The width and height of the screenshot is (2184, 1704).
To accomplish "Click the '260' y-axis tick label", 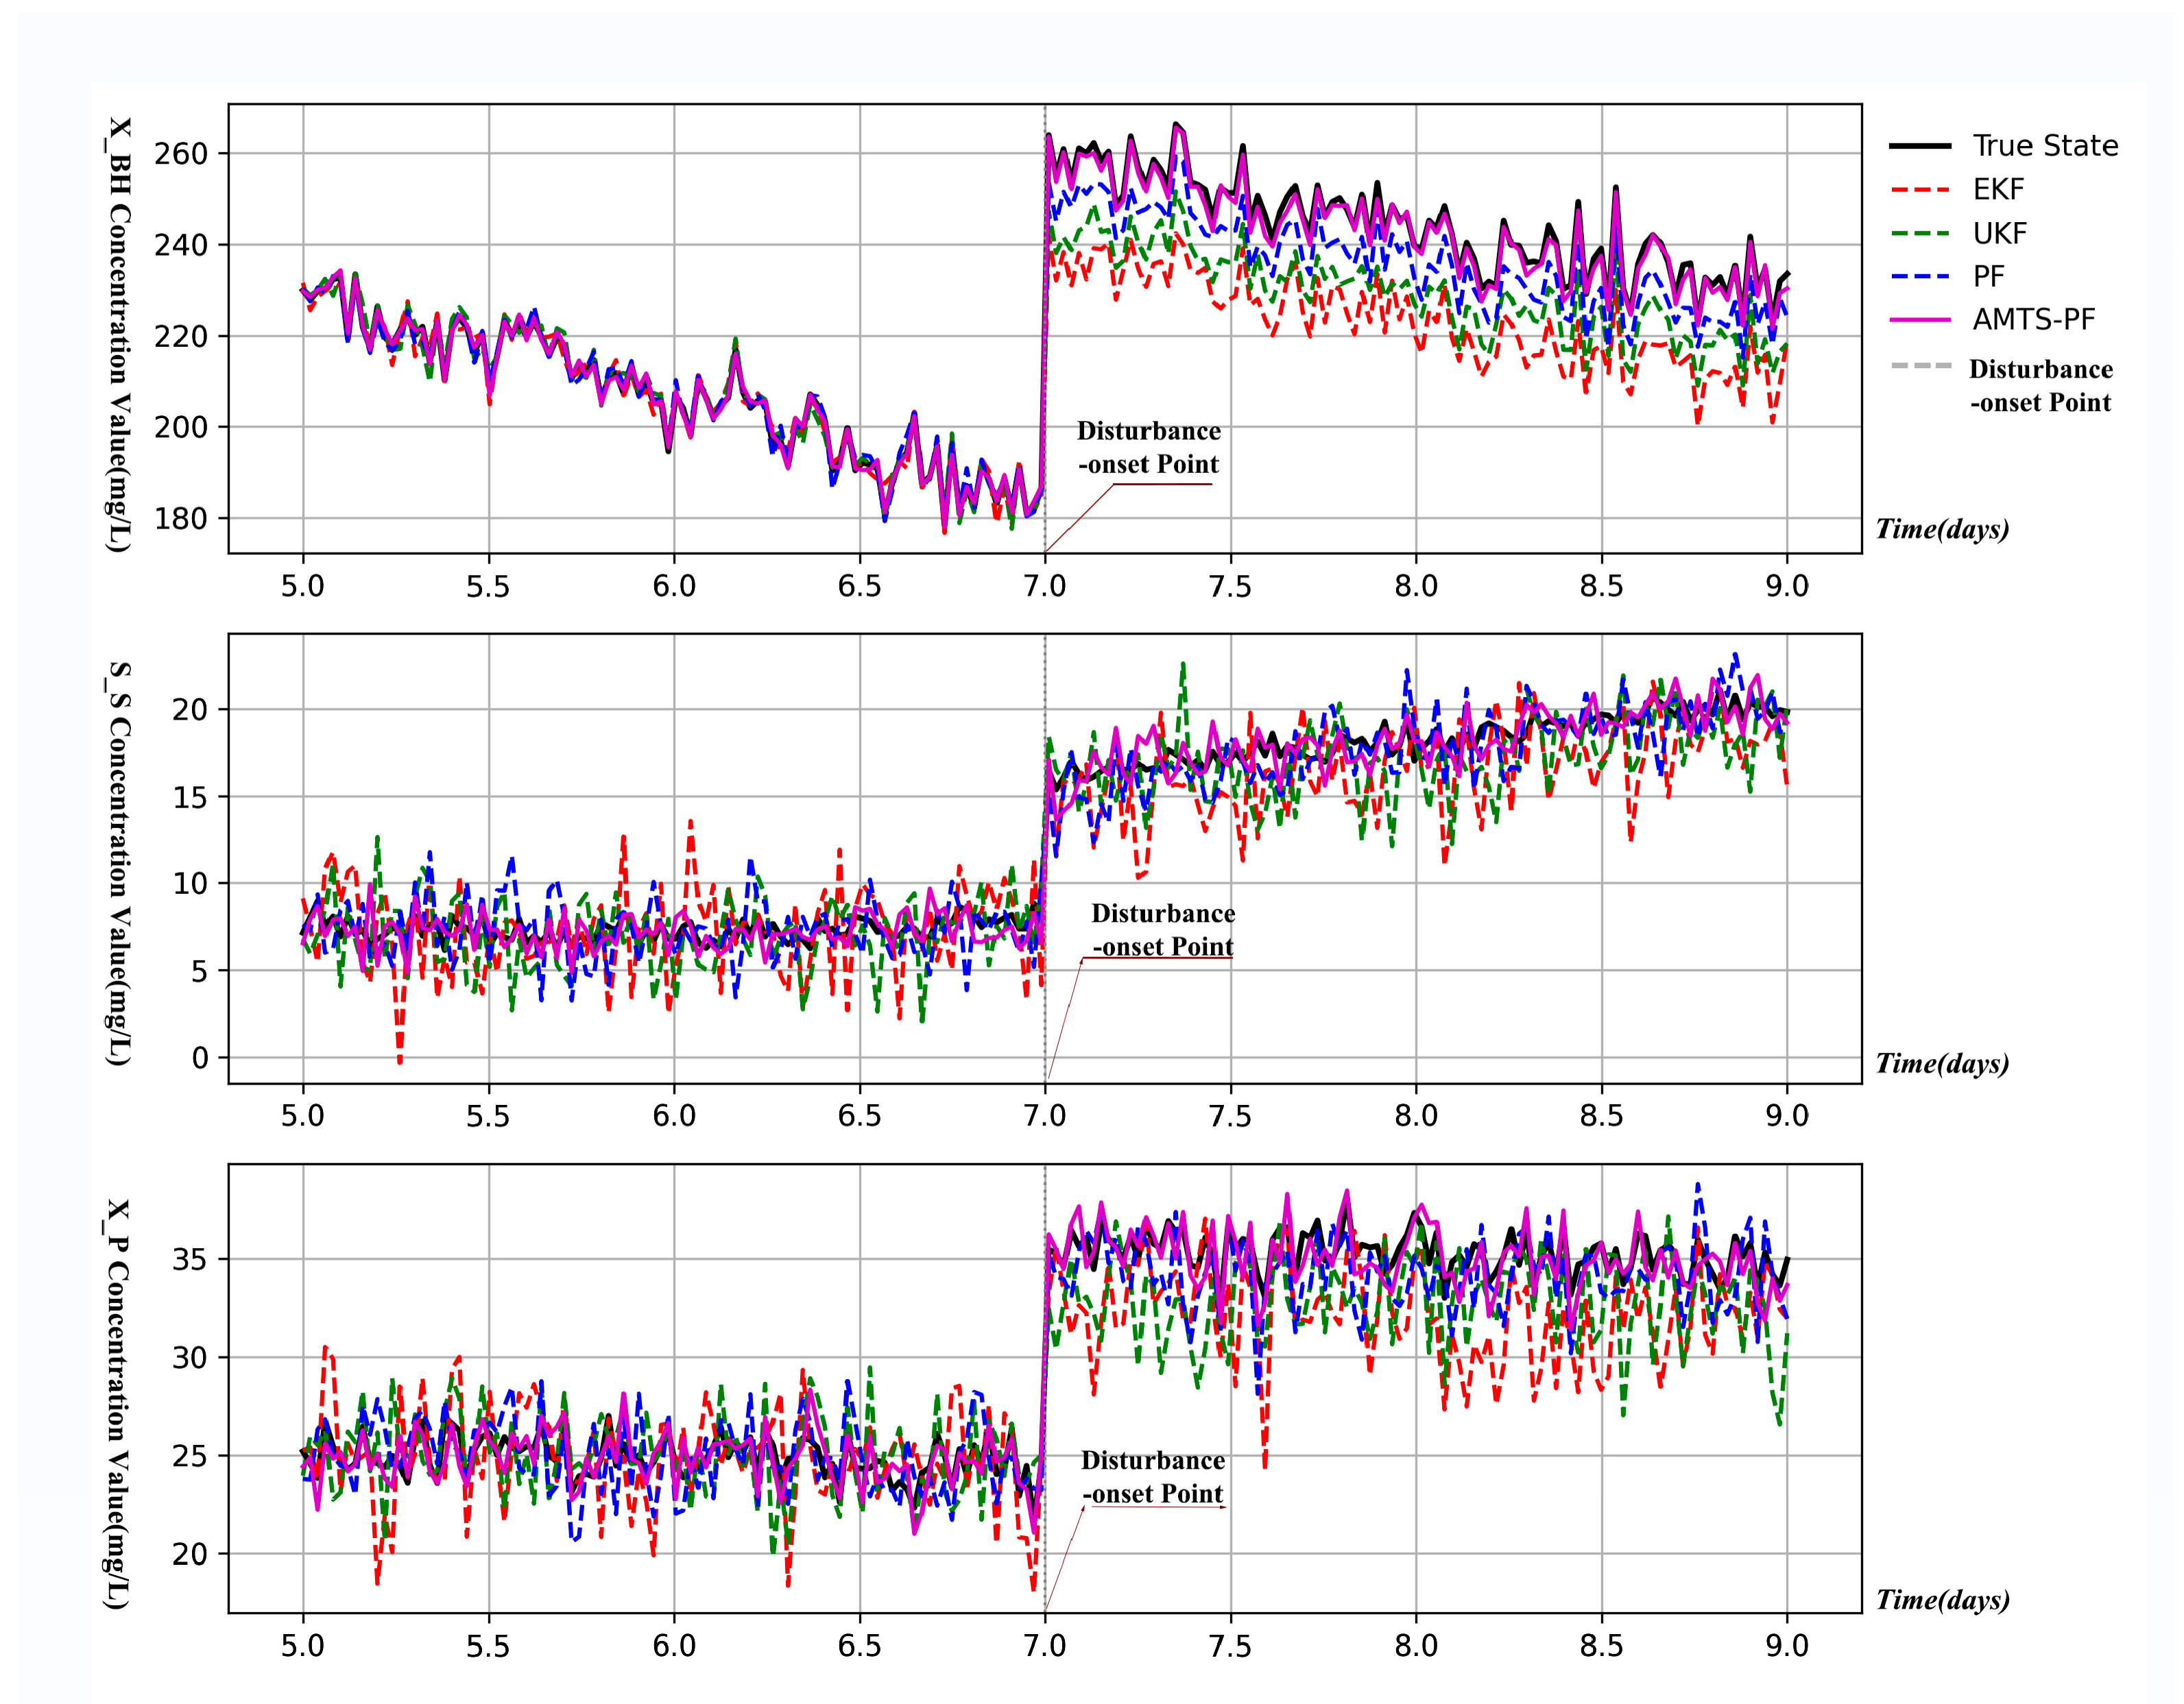I will tap(181, 154).
